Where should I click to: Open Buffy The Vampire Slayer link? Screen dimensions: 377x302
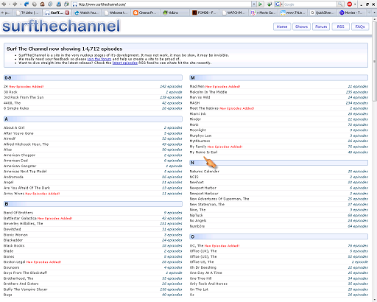[x=26, y=289]
